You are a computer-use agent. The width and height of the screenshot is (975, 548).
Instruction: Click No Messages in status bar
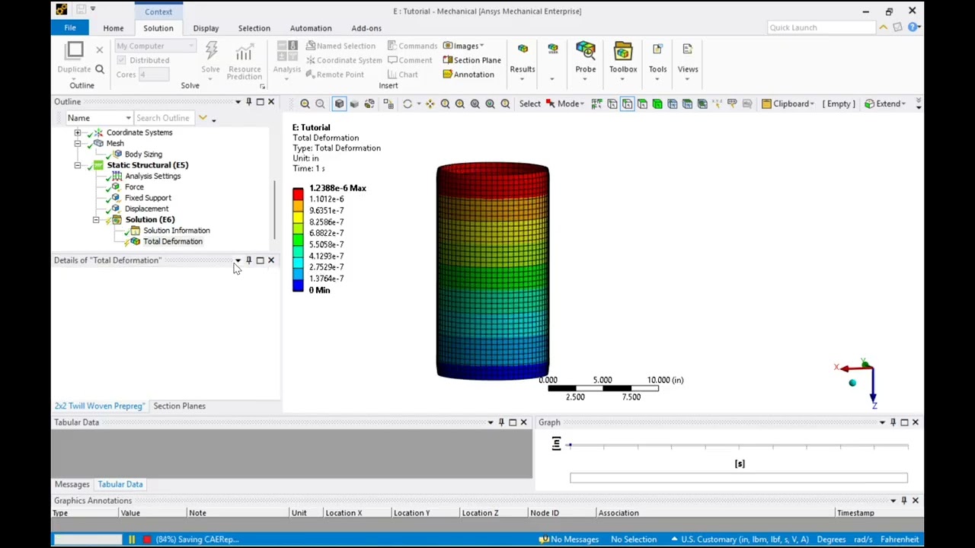(x=568, y=540)
